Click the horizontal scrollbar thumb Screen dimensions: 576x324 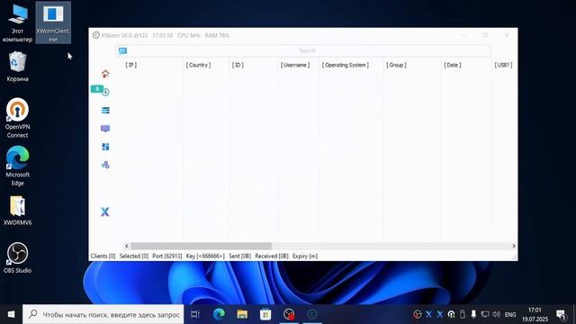201,246
